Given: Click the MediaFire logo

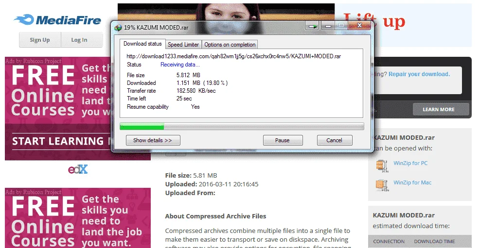Looking at the screenshot, I should [x=57, y=20].
